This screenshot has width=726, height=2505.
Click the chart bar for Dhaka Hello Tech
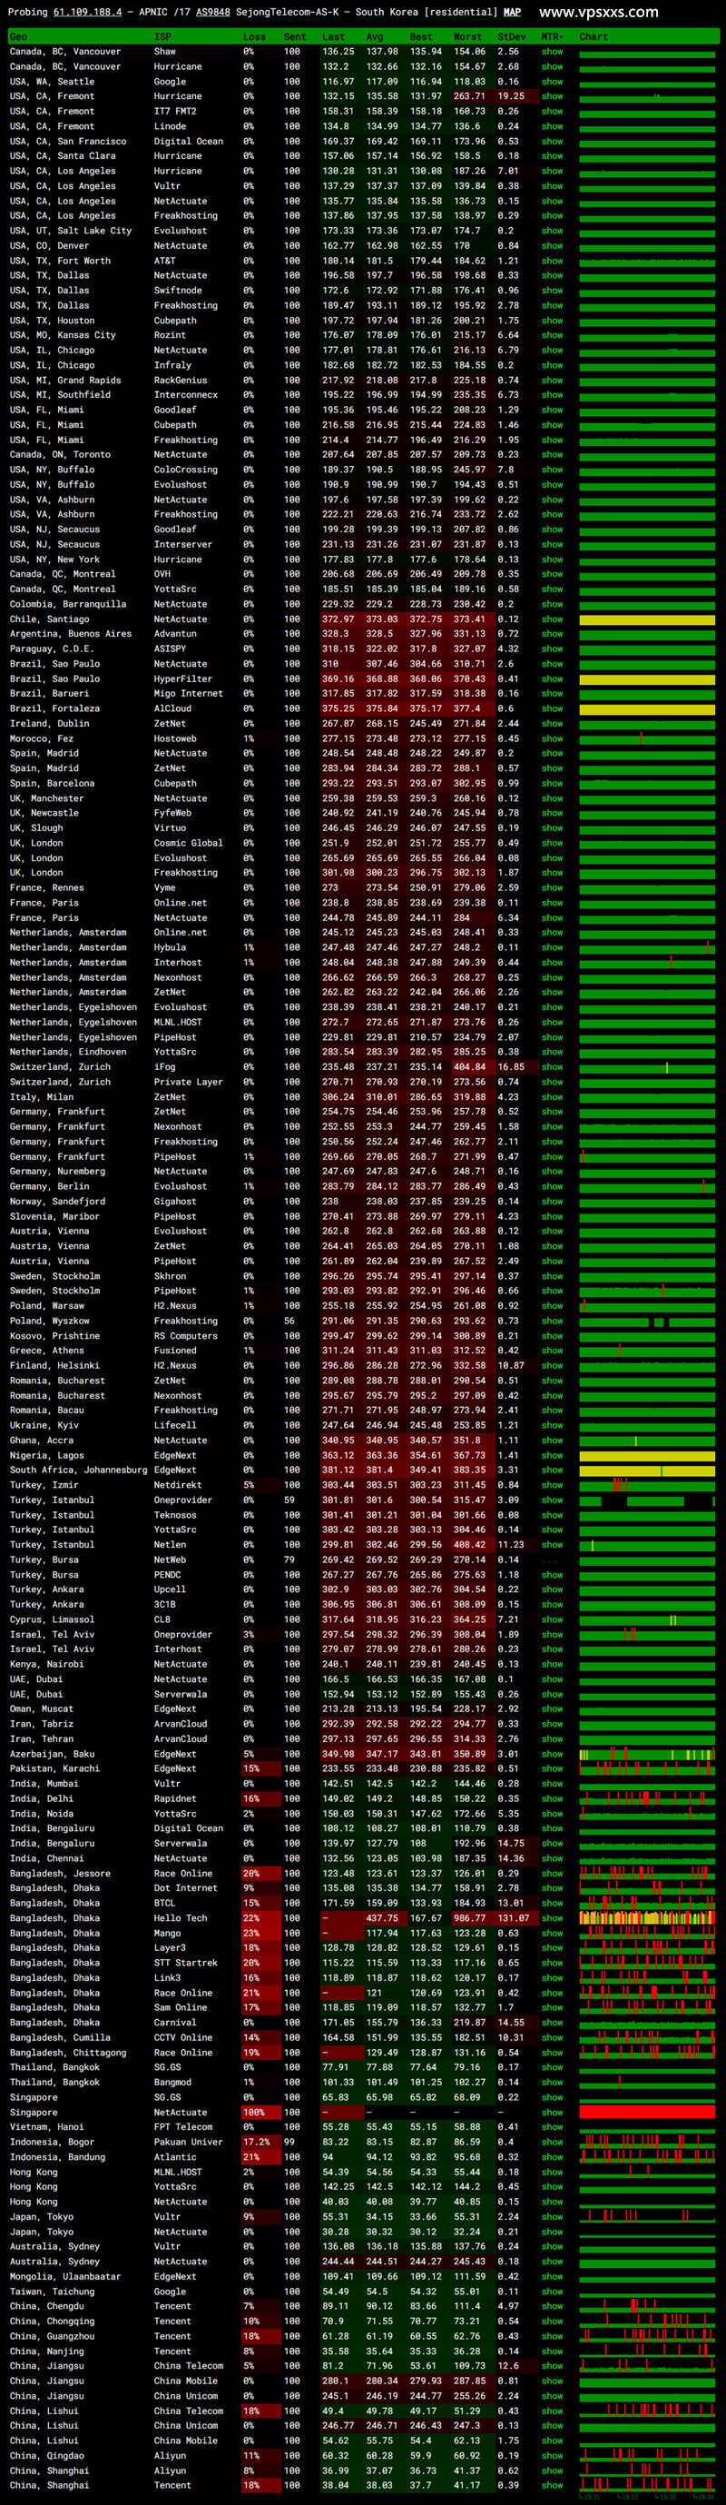[647, 1917]
